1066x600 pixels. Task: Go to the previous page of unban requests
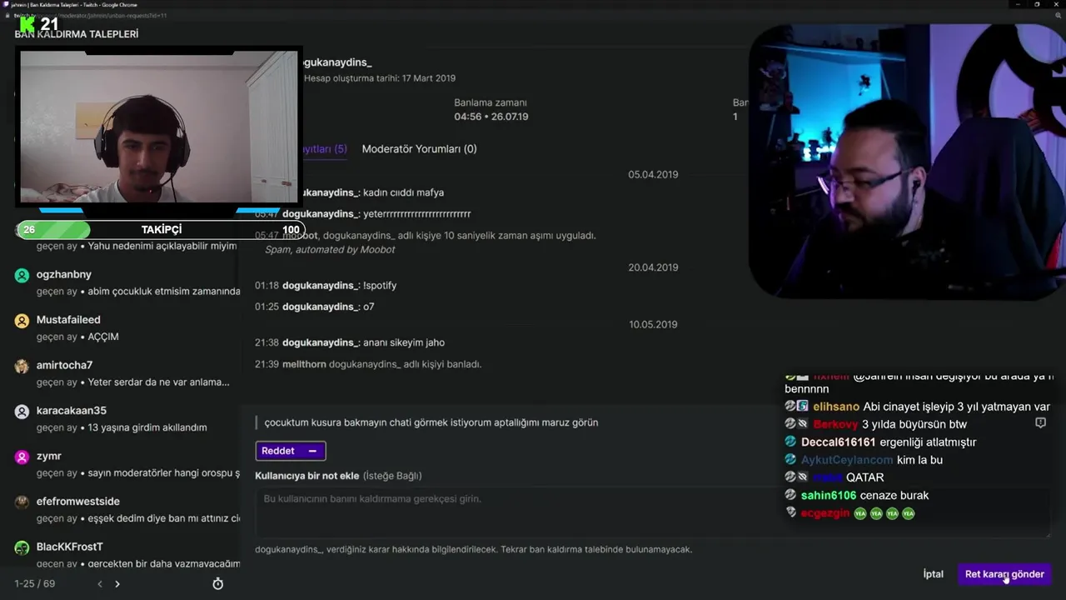(100, 584)
